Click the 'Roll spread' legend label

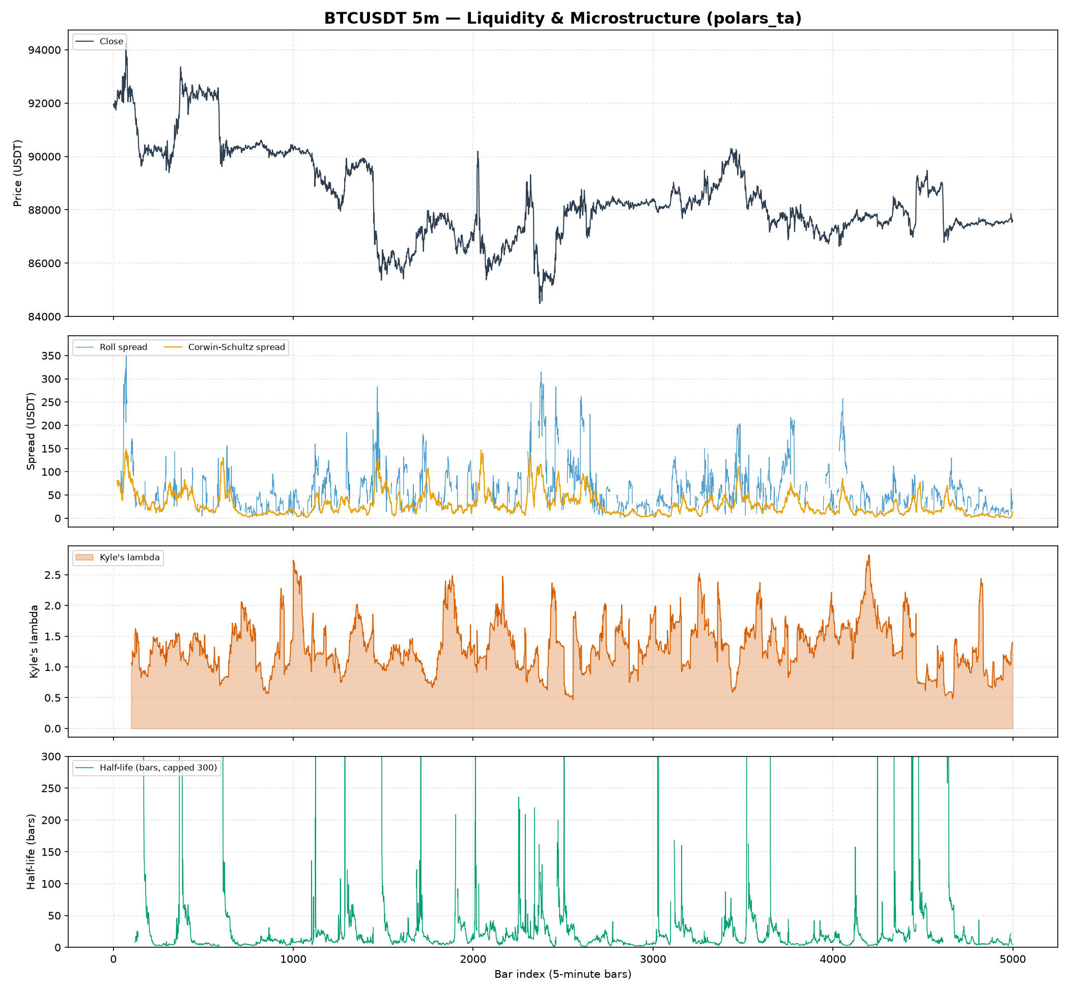pos(124,347)
